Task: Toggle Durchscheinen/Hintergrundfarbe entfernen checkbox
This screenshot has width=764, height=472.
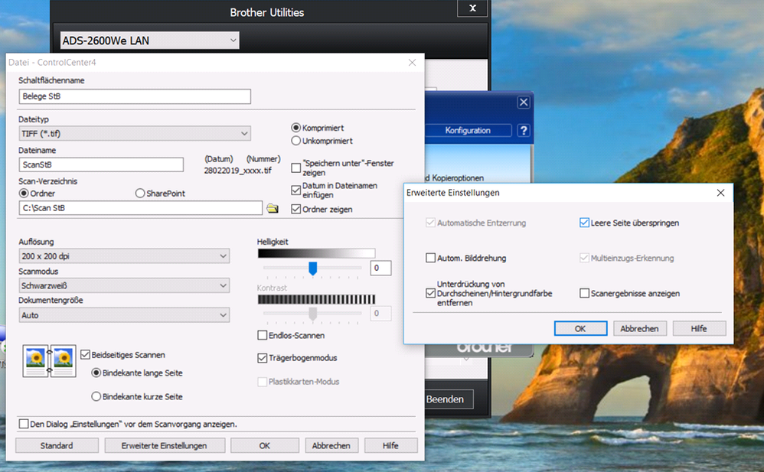Action: point(430,293)
